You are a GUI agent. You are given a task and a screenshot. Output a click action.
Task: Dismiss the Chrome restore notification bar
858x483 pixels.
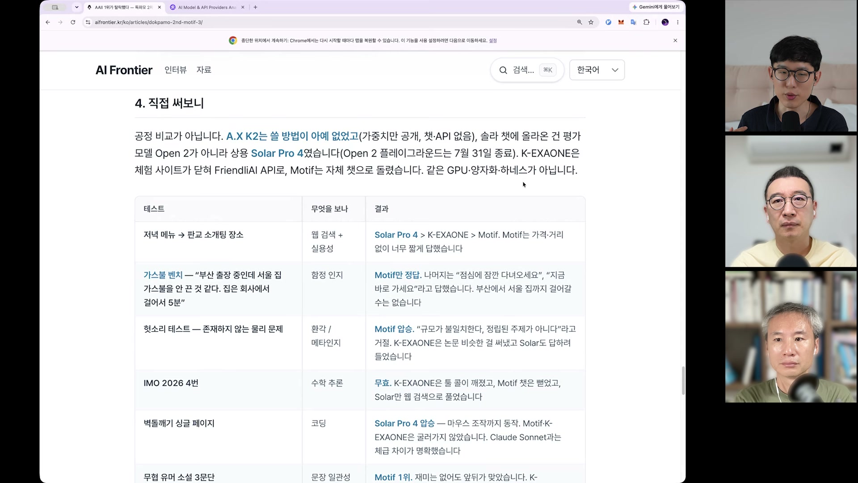[675, 40]
